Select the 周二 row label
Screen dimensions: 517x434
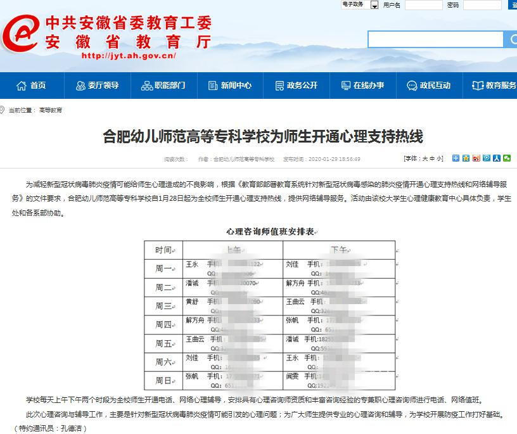coord(163,288)
